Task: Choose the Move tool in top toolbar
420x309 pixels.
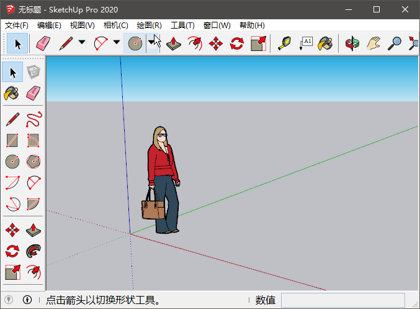Action: pos(216,44)
